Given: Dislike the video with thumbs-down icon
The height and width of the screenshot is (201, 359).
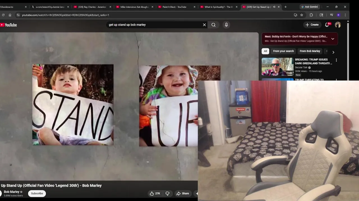Looking at the screenshot, I should click(167, 193).
